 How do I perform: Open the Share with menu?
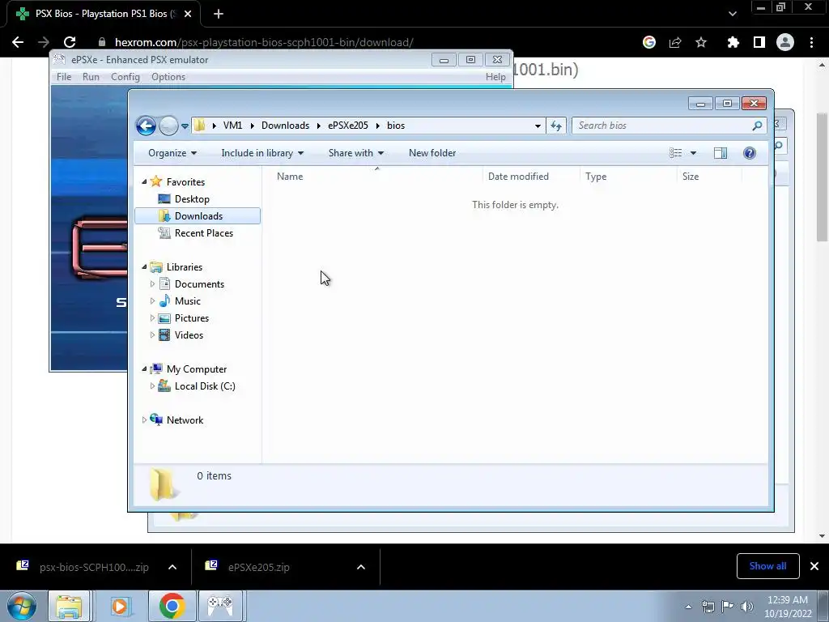pos(356,153)
